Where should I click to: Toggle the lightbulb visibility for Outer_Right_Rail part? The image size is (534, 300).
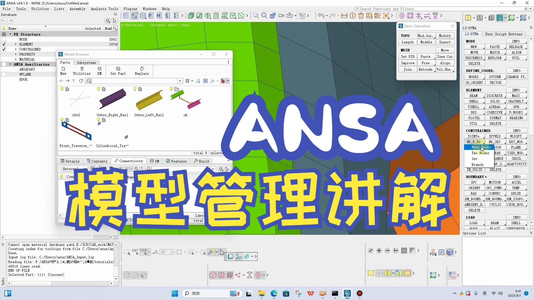point(98,89)
